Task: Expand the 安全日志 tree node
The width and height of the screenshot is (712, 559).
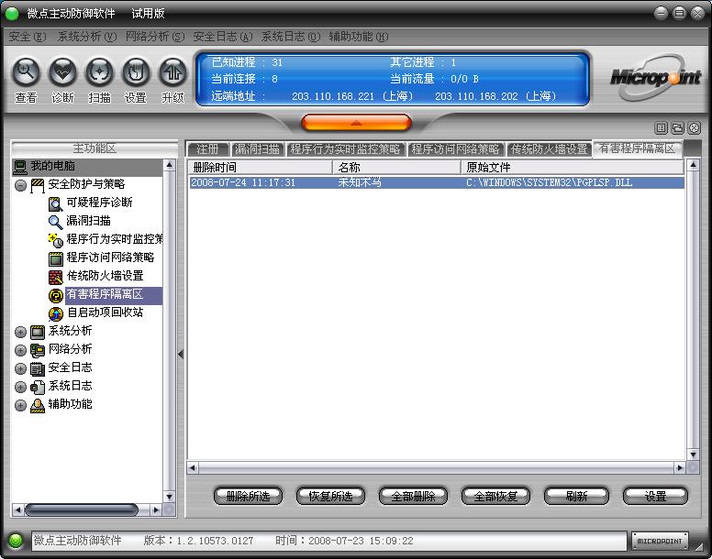Action: coord(20,368)
